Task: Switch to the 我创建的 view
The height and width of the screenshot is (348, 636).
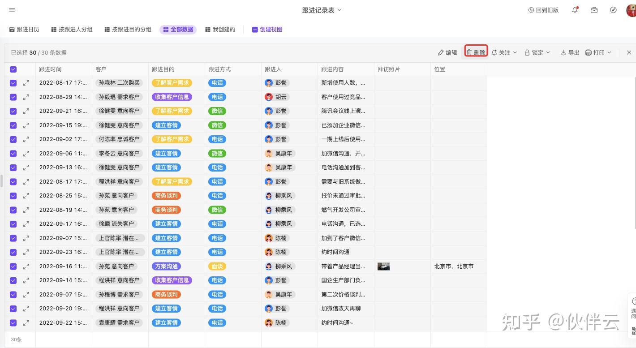Action: pos(220,30)
